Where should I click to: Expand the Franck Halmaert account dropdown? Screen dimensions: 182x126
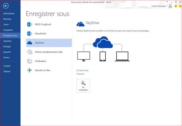pyautogui.click(x=167, y=6)
